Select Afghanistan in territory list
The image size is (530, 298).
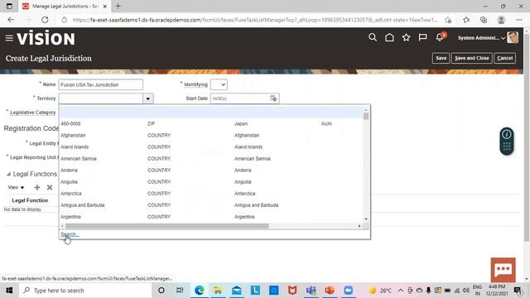[212, 135]
